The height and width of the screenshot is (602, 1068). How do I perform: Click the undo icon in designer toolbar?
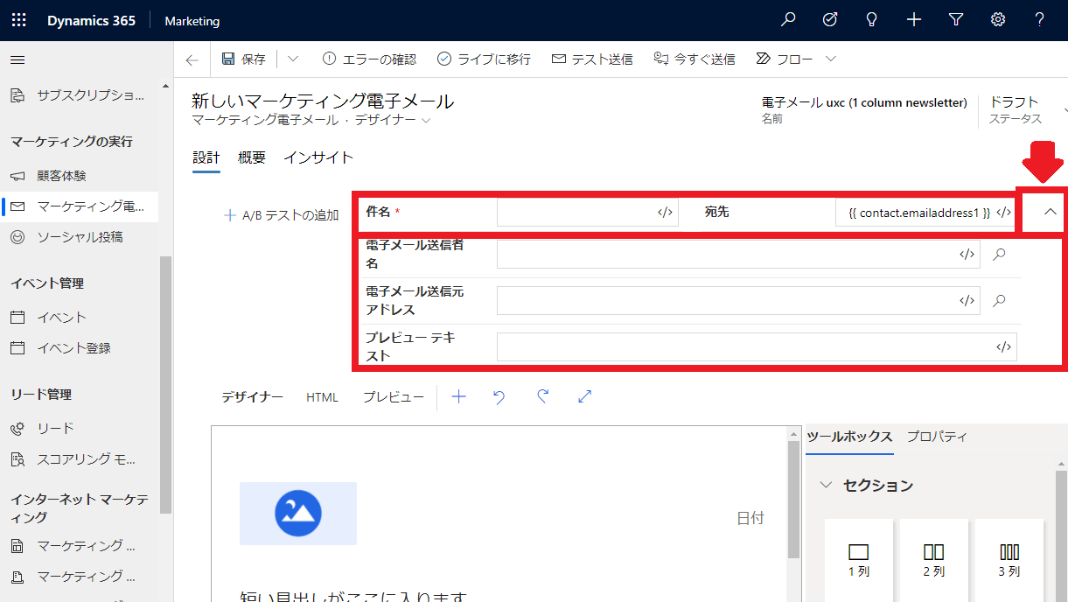click(x=499, y=397)
